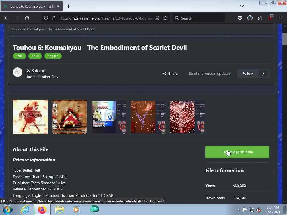Viewport: 287px width, 215px height.
Task: Click the green Download this file button
Action: 237,152
